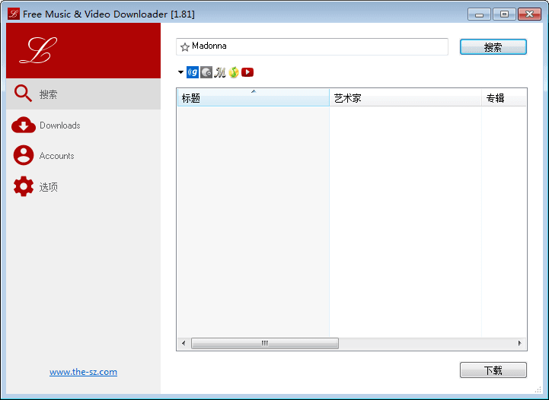The image size is (549, 400).
Task: Close the Free Music & Video Downloader window
Action: click(x=529, y=14)
